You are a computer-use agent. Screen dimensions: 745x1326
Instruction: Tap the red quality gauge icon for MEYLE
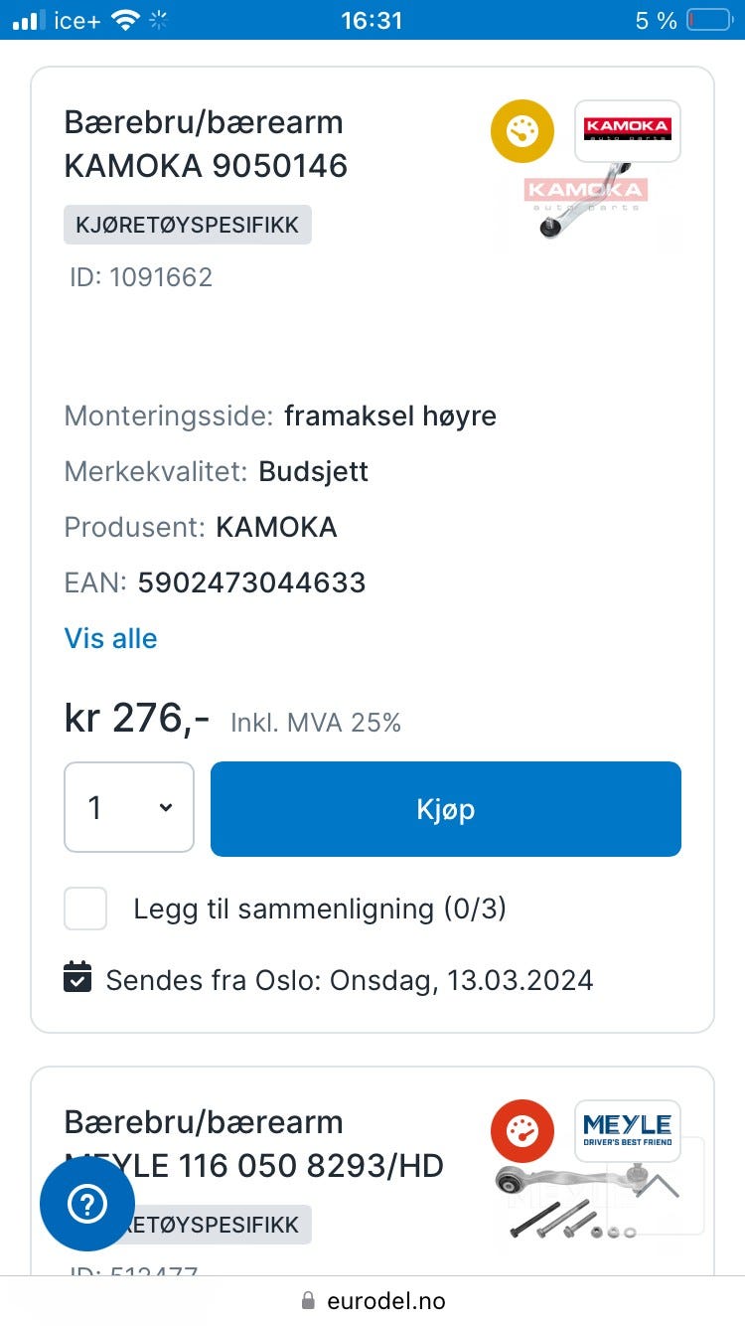[x=521, y=1131]
